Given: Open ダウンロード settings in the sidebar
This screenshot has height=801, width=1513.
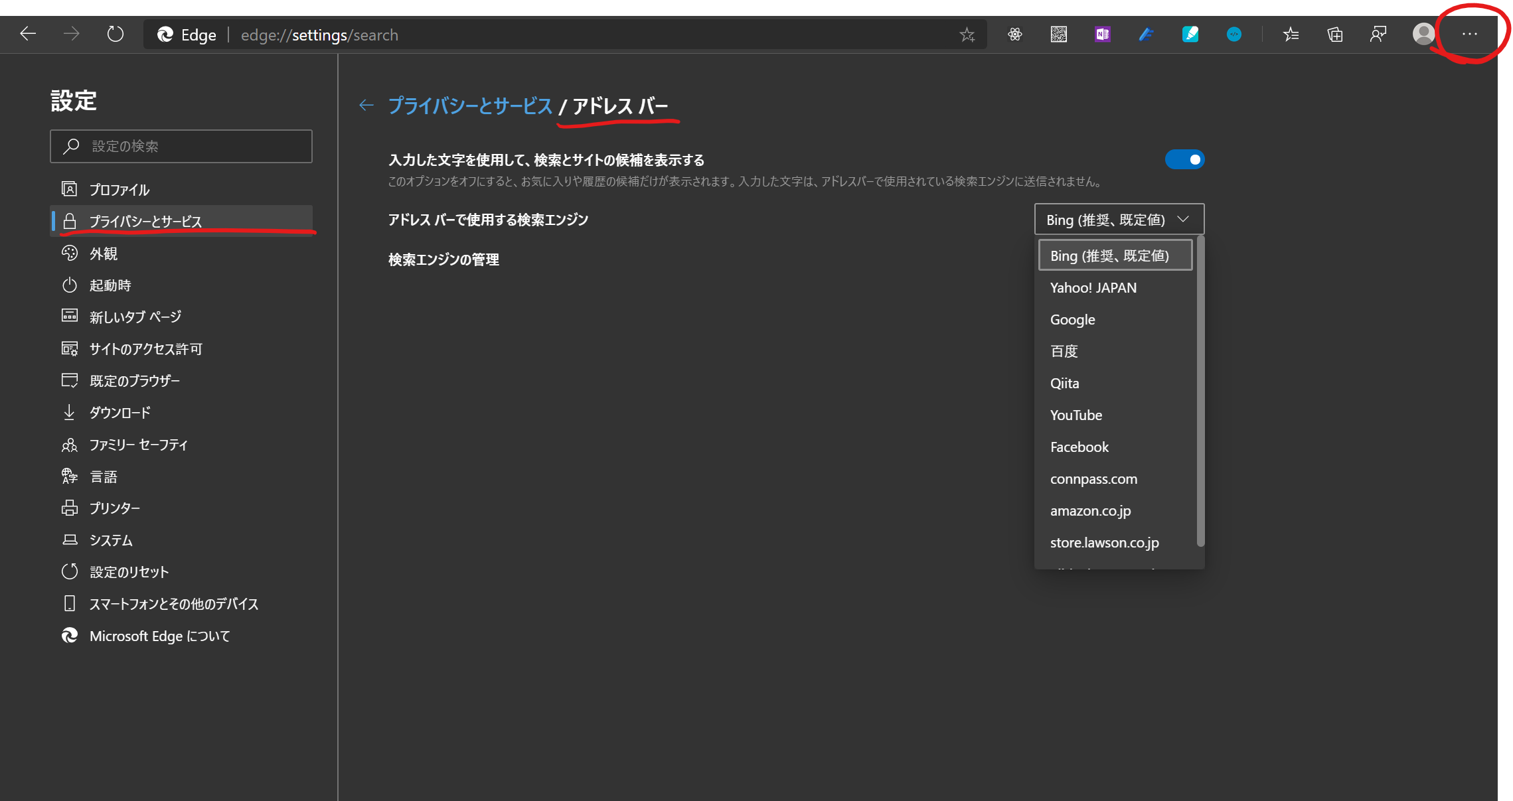Looking at the screenshot, I should 120,413.
